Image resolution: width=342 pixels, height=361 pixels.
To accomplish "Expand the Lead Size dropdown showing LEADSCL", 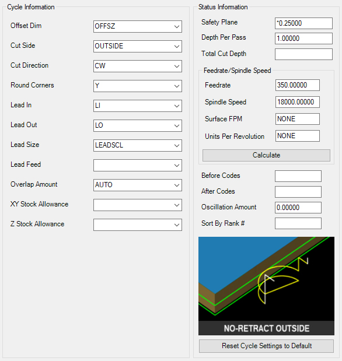I will 138,145.
